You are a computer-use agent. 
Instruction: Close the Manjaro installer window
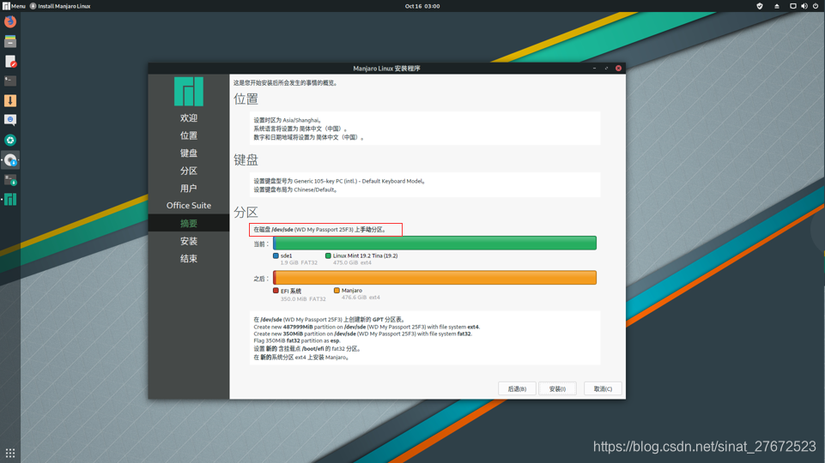point(618,69)
